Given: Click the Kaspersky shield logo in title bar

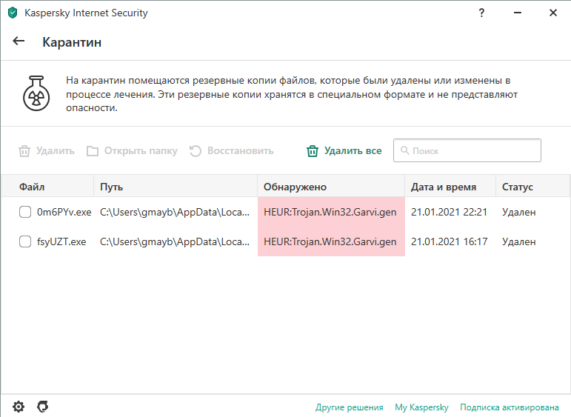Looking at the screenshot, I should click(13, 13).
